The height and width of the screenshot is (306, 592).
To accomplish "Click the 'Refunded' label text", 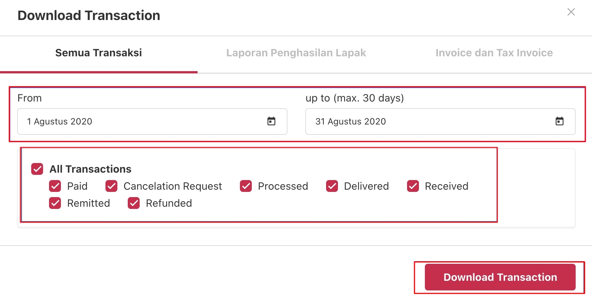I will tap(169, 203).
